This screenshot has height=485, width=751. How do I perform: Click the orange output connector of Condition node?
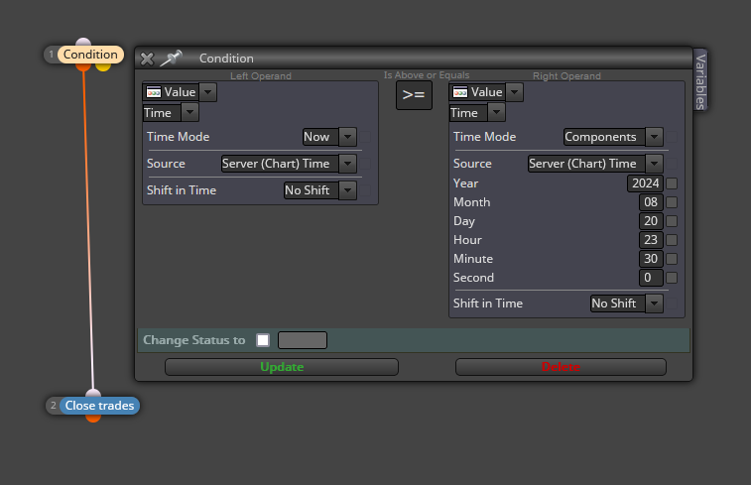[83, 67]
